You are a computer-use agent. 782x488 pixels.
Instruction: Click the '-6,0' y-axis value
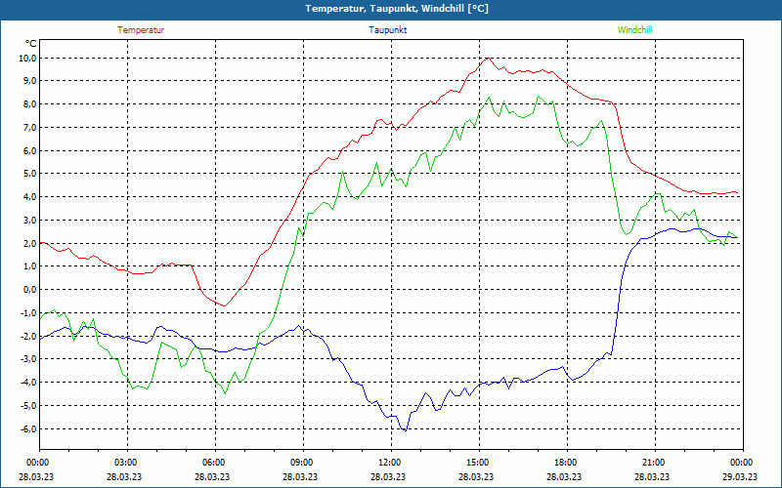tap(29, 428)
